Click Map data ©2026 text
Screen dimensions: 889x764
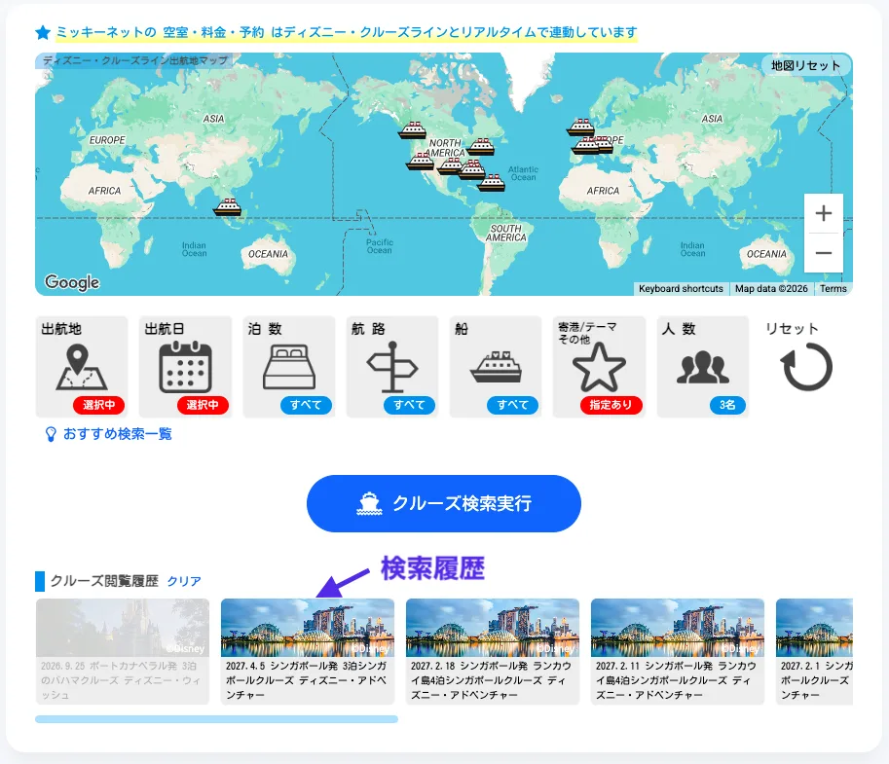coord(771,288)
